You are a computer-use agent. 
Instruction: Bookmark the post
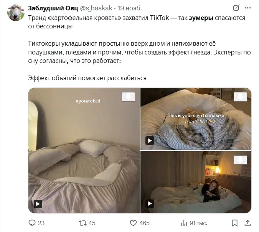(234, 223)
